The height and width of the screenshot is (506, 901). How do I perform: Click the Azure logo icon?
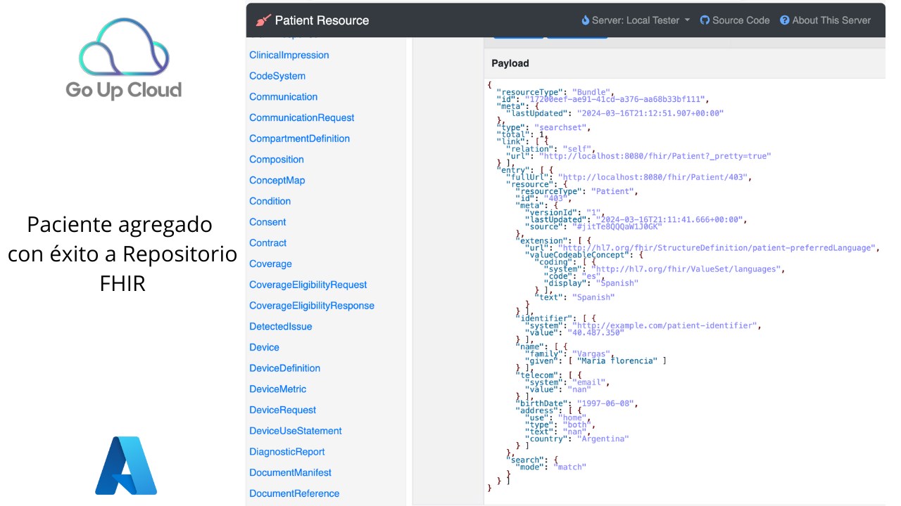[x=127, y=465]
